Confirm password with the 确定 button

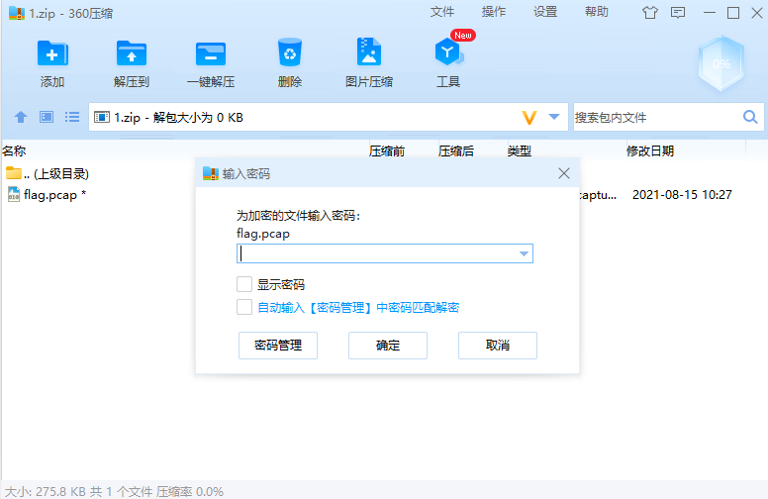(388, 346)
